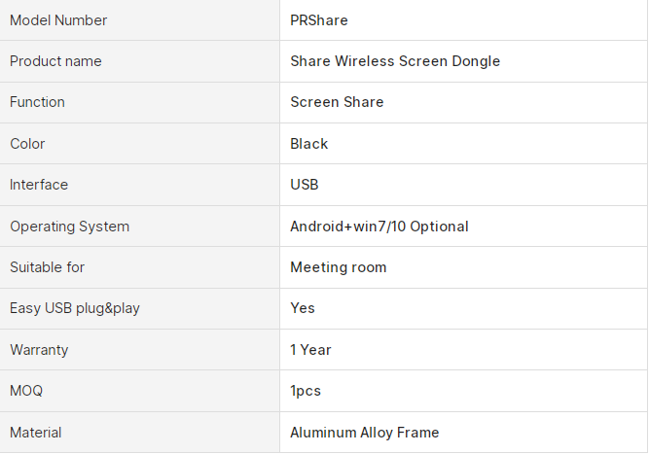The height and width of the screenshot is (454, 650).
Task: Click the "Interface" row label
Action: pyautogui.click(x=39, y=185)
